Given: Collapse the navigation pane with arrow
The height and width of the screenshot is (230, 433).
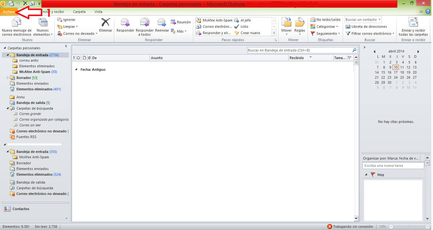Looking at the screenshot, I should [66, 46].
